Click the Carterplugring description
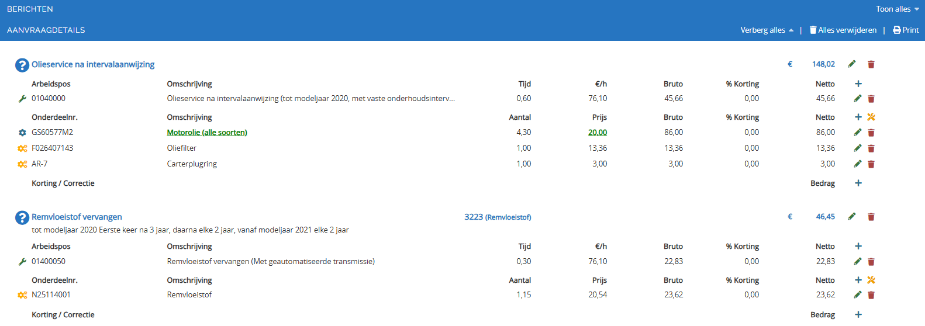Viewport: 925px width, 326px height. click(192, 164)
